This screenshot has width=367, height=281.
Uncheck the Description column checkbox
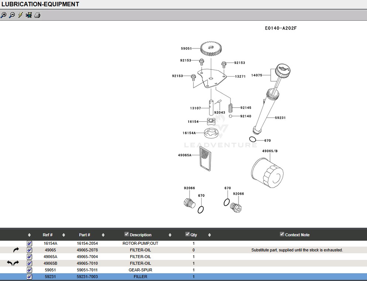(127, 234)
